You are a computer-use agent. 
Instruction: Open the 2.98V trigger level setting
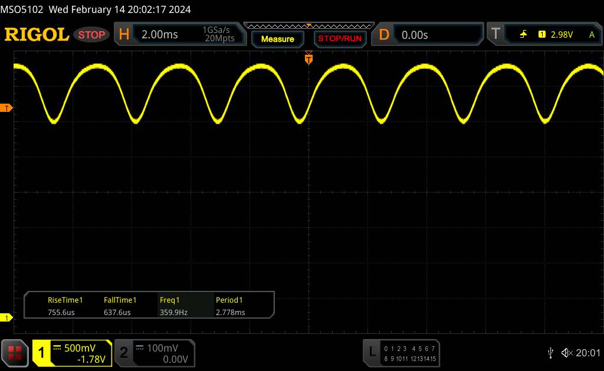click(562, 35)
